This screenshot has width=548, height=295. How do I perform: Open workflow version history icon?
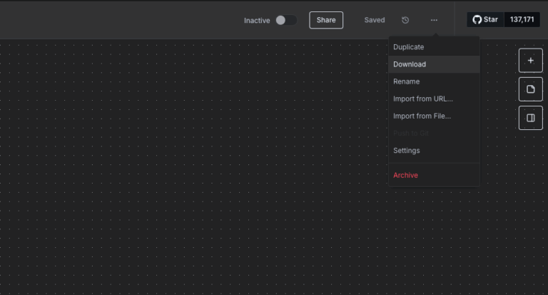tap(405, 20)
